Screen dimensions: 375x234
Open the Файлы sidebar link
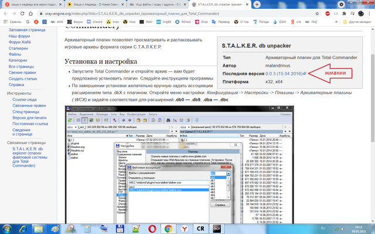click(15, 54)
